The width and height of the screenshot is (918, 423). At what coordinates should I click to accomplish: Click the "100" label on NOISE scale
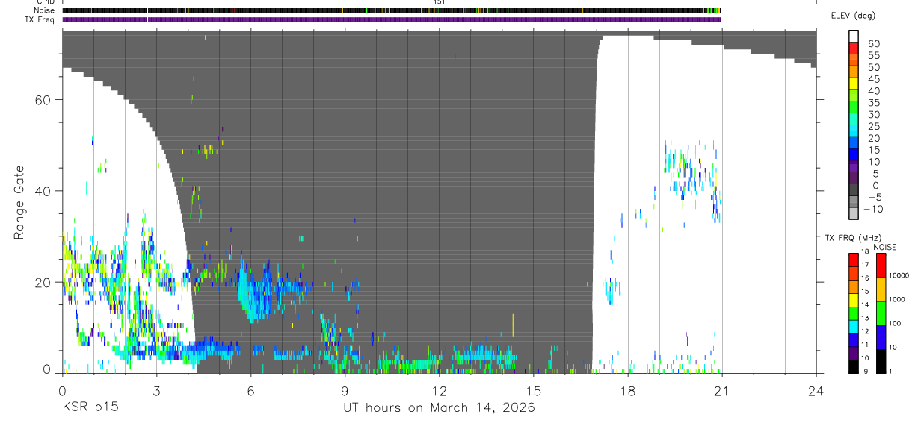point(895,324)
